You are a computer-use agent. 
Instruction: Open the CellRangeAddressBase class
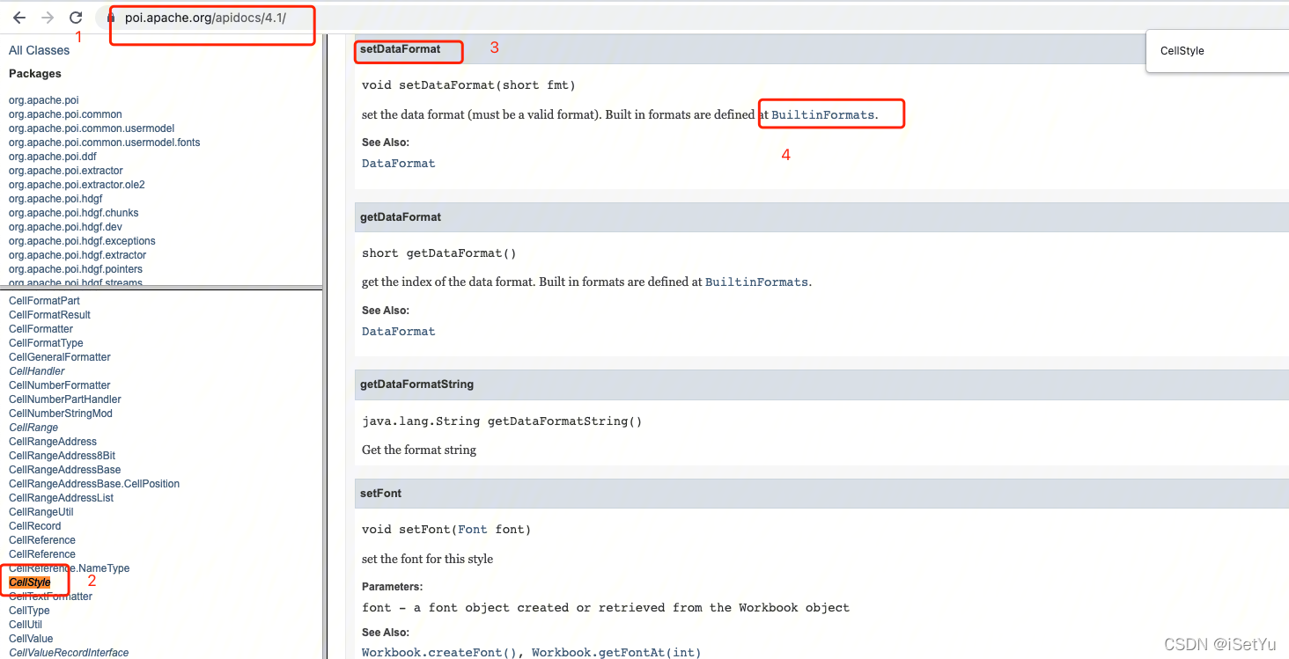click(65, 470)
